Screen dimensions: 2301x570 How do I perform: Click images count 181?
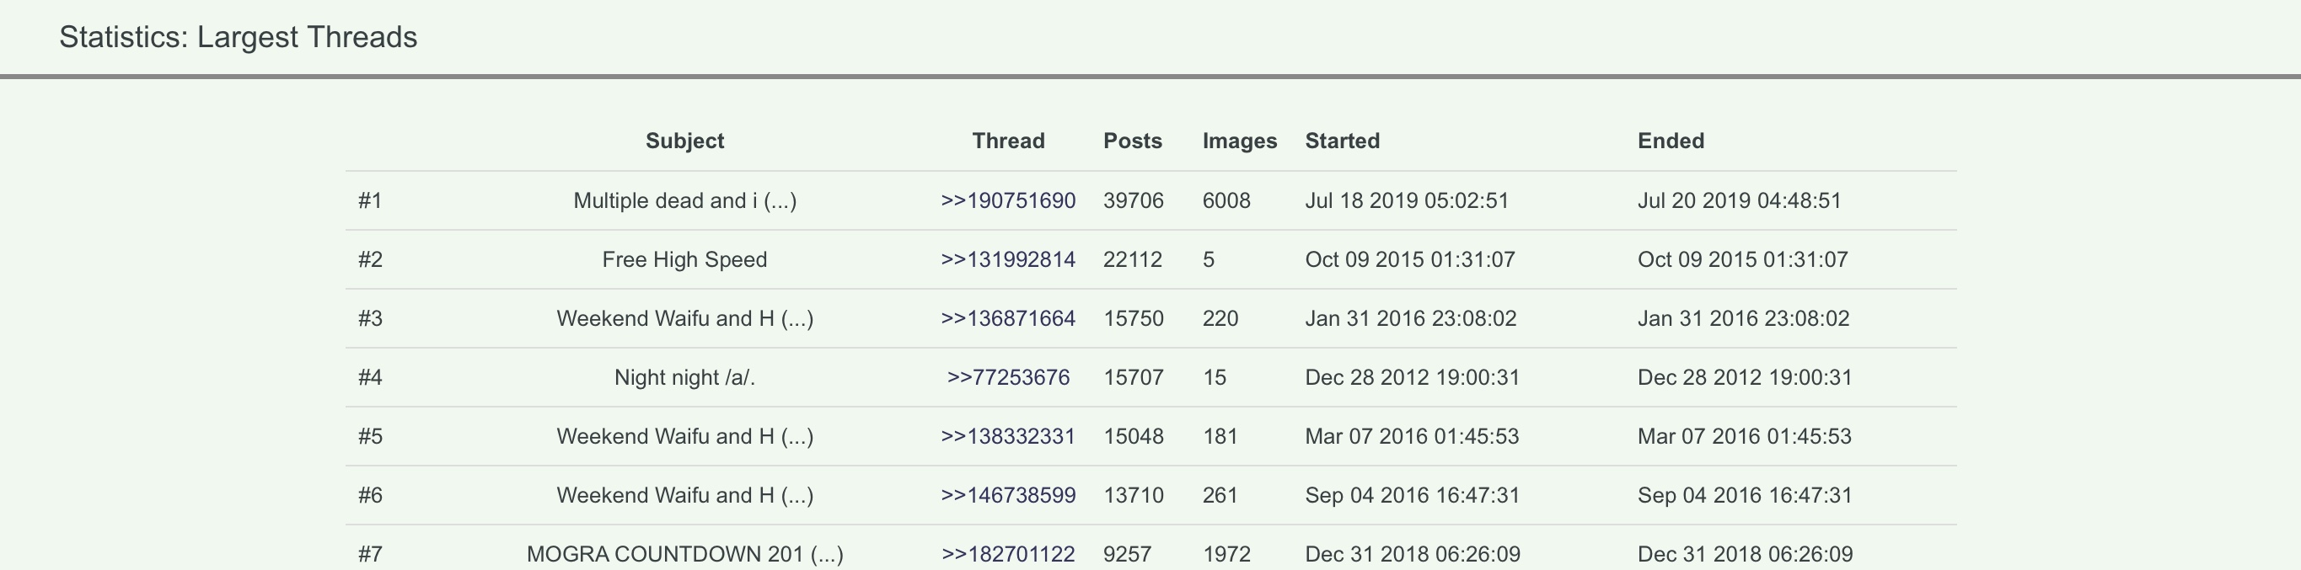[x=1220, y=436]
